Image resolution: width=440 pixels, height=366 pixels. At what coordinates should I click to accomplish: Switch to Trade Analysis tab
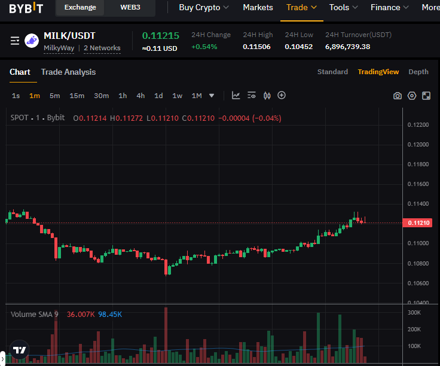point(69,72)
